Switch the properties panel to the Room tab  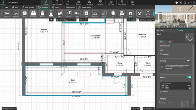click(185, 30)
